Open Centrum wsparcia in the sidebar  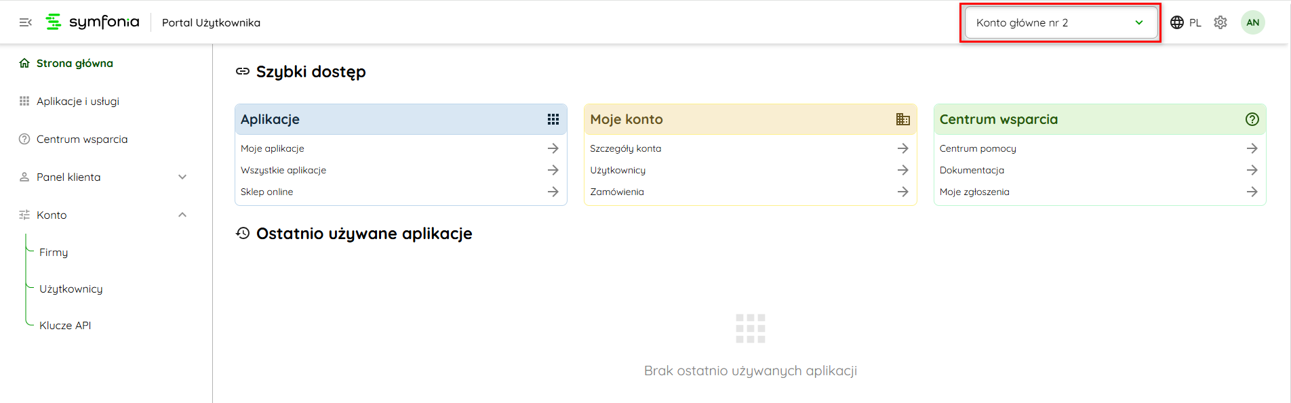81,139
